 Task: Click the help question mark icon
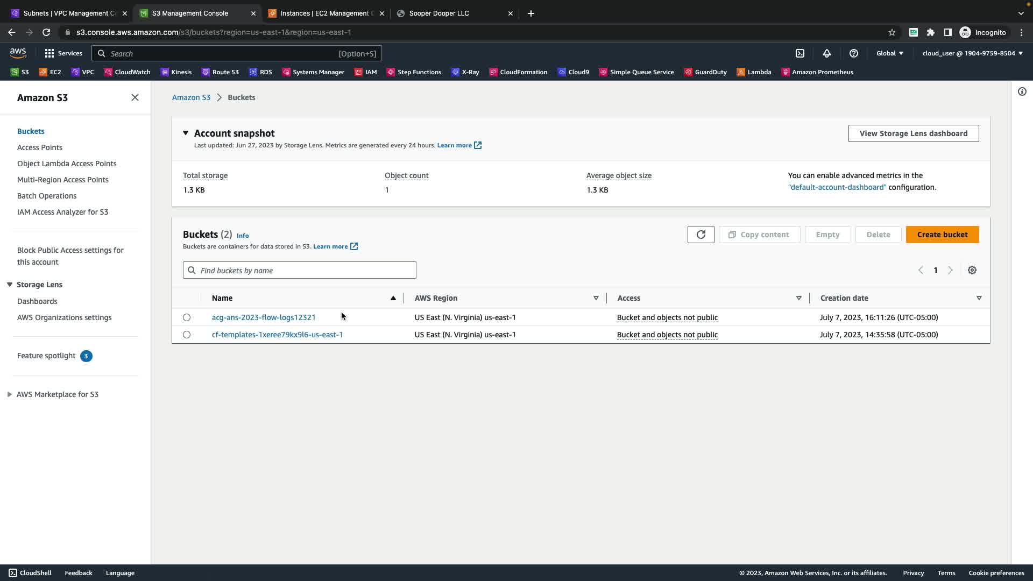point(853,53)
